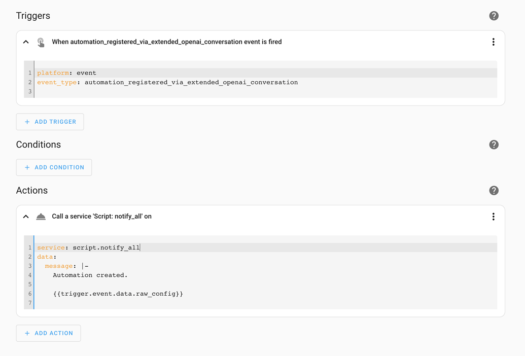The height and width of the screenshot is (356, 525).
Task: Click the plus icon on ADD TRIGGER
Action: 26,122
